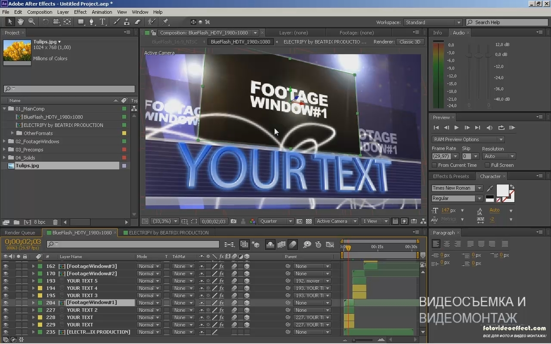Screen dimensions: 551x344
Task: Hide layer 193 YOUR TEXT 5
Action: coord(6,281)
